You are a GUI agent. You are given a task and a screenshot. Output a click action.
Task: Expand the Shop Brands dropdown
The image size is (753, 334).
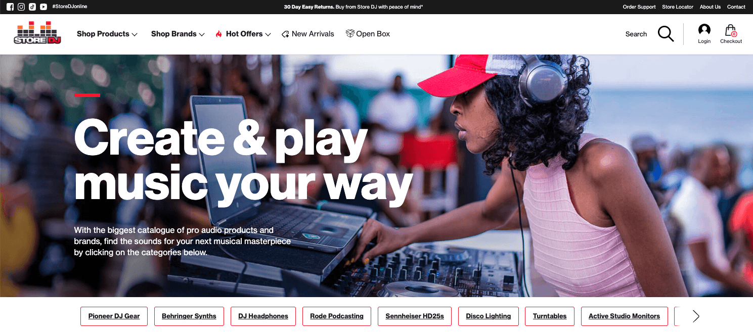(178, 34)
